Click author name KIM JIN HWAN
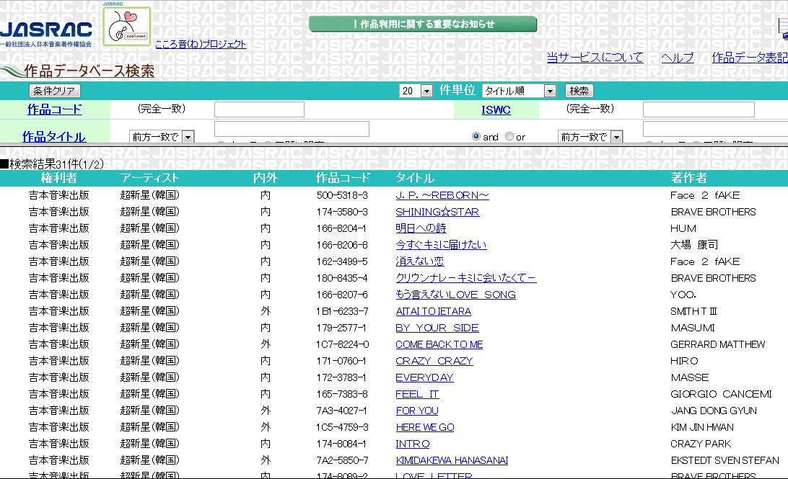Image resolution: width=788 pixels, height=479 pixels. coord(702,427)
